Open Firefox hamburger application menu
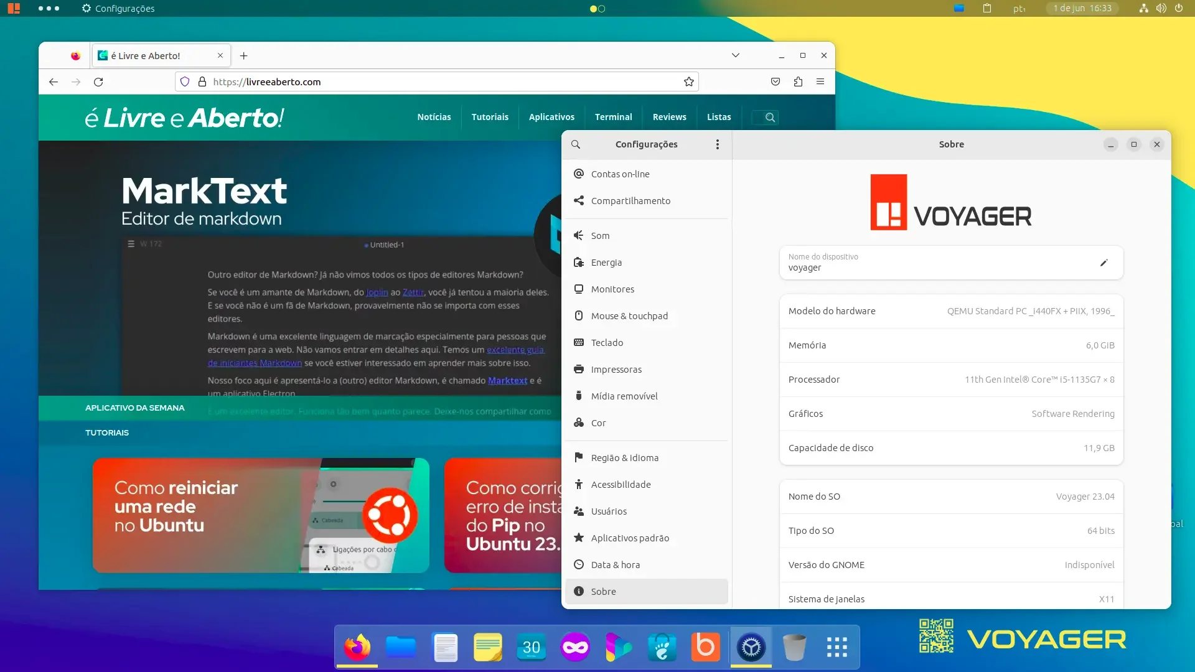The height and width of the screenshot is (672, 1195). [x=820, y=82]
